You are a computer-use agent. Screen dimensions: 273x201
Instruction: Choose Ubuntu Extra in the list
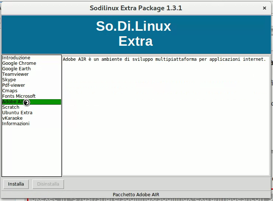click(17, 113)
